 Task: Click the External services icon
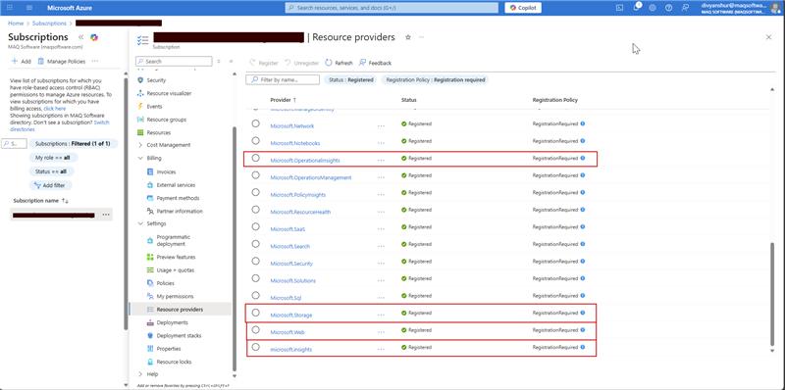pyautogui.click(x=150, y=185)
